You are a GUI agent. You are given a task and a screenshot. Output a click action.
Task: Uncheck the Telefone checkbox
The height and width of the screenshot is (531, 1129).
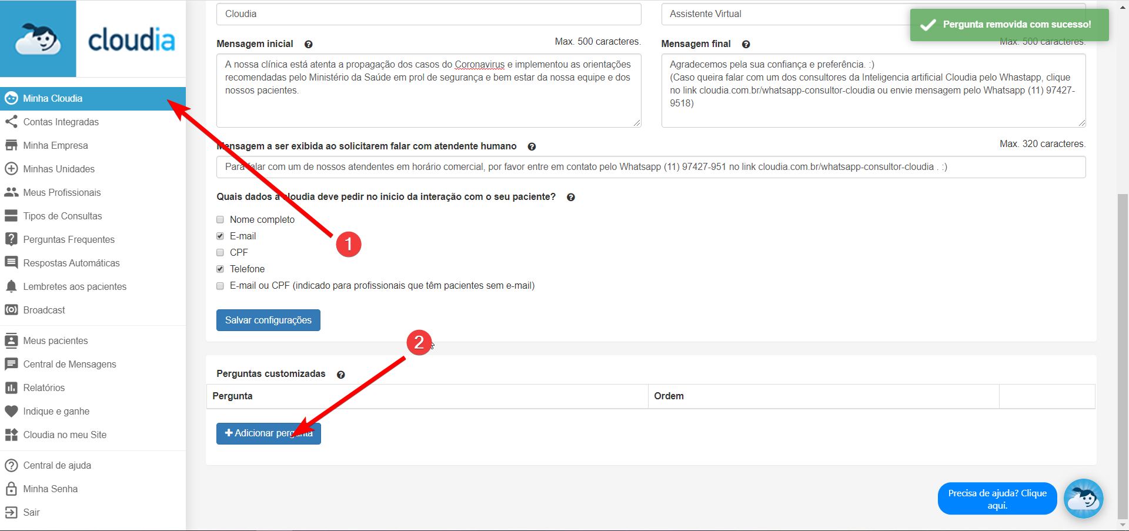pos(220,269)
